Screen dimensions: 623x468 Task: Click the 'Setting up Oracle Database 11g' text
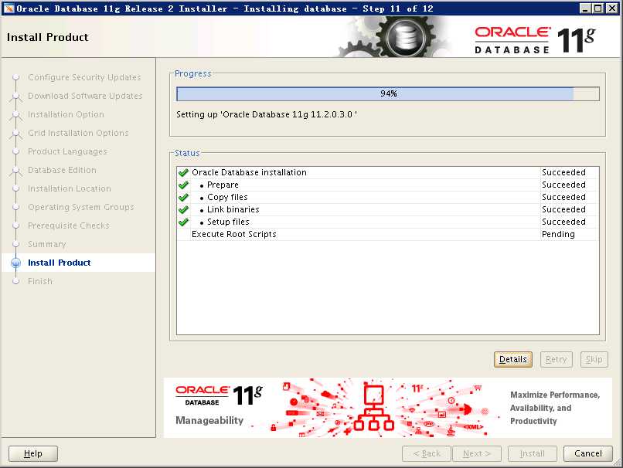click(266, 114)
